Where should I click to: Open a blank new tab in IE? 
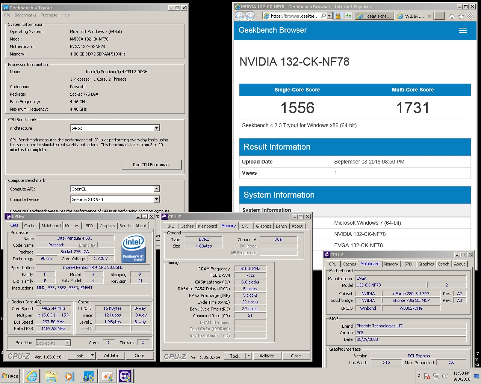tap(439, 16)
